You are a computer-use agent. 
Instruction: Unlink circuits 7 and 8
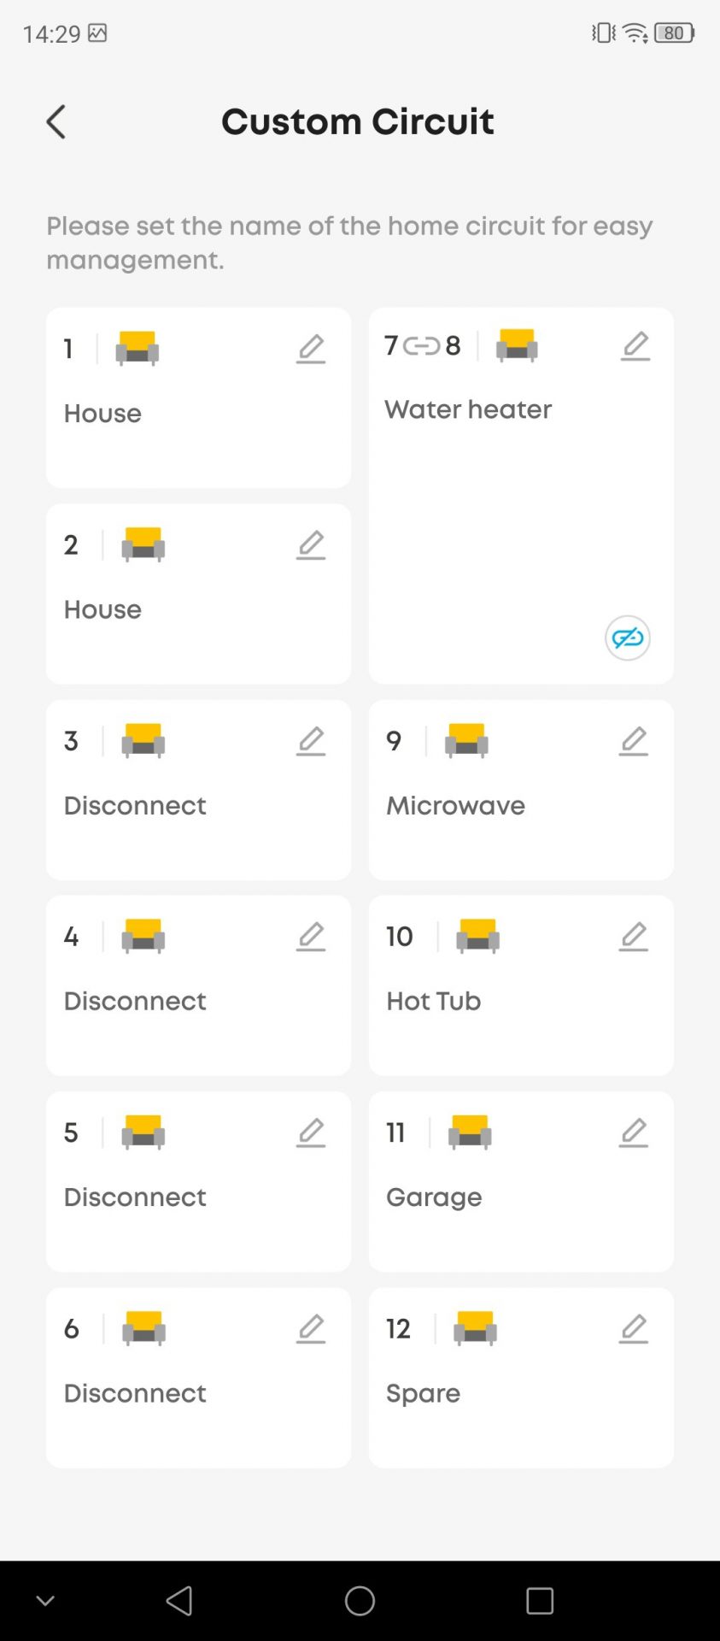click(x=627, y=638)
